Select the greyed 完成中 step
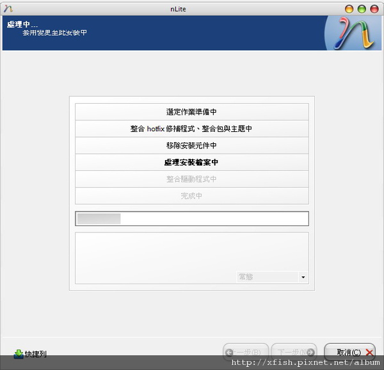 (192, 196)
